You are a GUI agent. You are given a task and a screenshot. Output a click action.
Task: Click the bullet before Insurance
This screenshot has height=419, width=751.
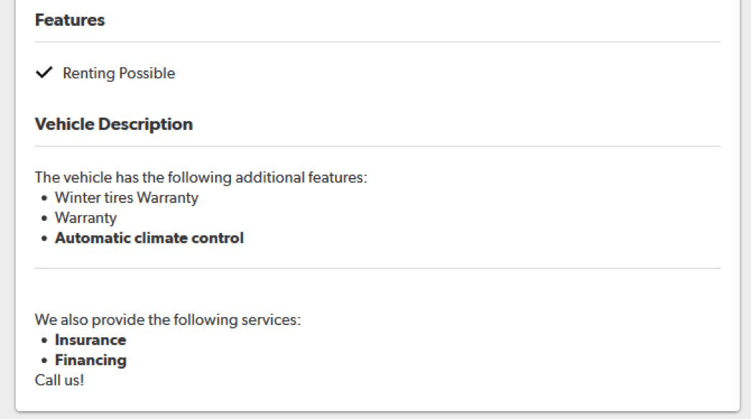[45, 340]
